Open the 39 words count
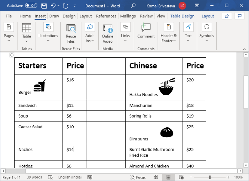 pos(34,177)
